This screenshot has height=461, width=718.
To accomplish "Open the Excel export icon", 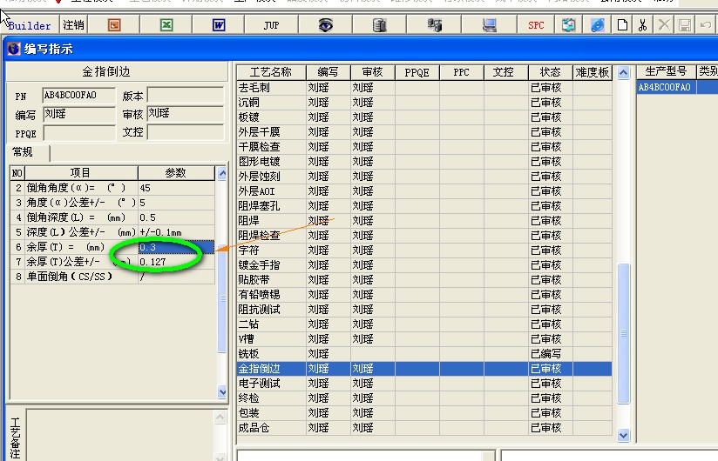I will click(166, 25).
